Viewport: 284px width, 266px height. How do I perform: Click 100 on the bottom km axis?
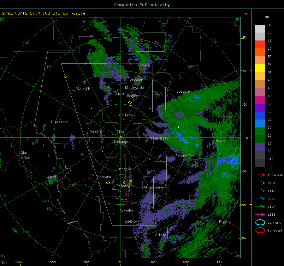tap(186, 262)
